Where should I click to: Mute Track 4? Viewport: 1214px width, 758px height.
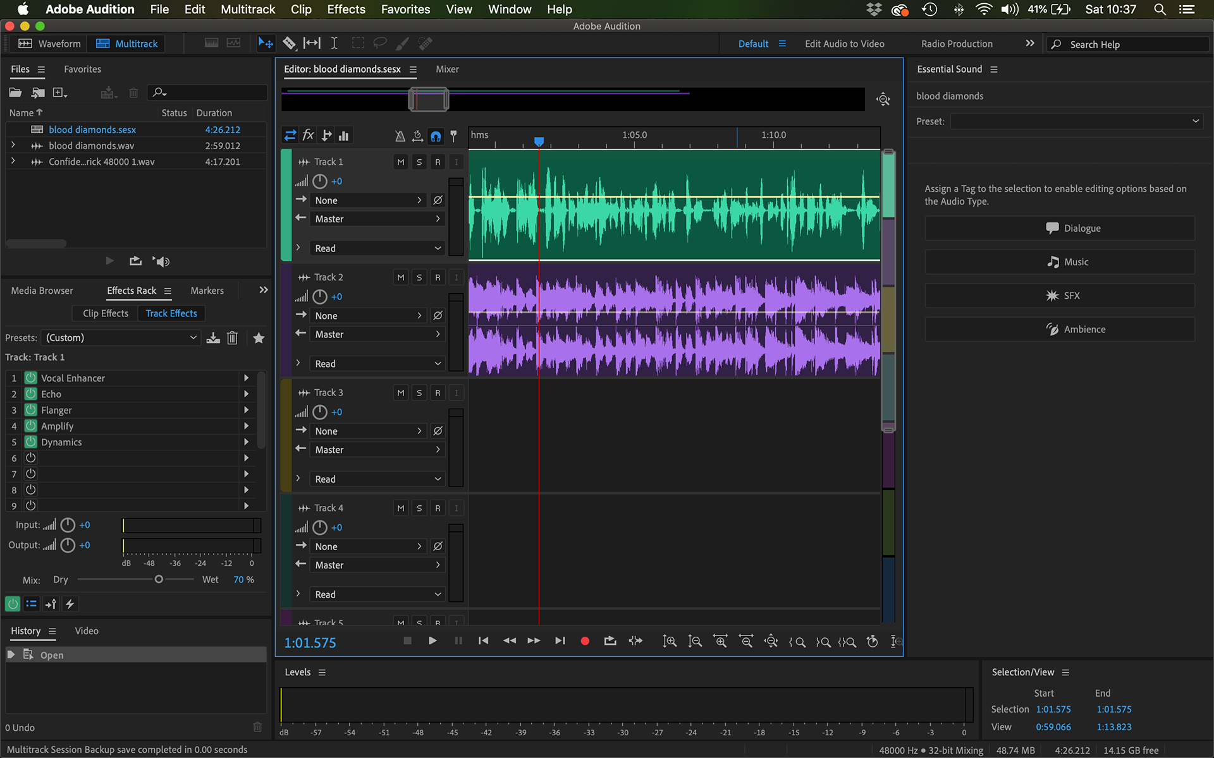click(x=400, y=508)
